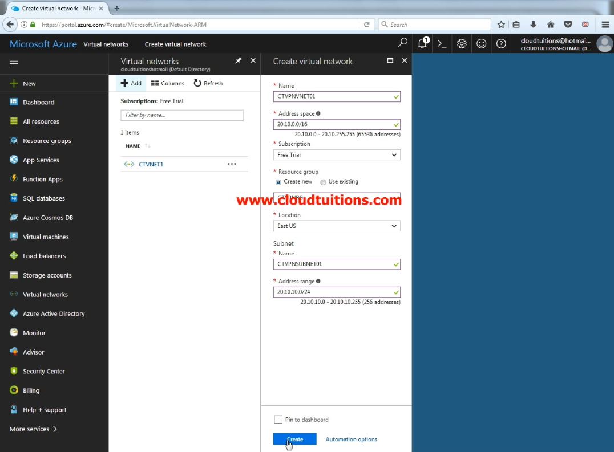
Task: Click the Filter by name field
Action: (181, 115)
